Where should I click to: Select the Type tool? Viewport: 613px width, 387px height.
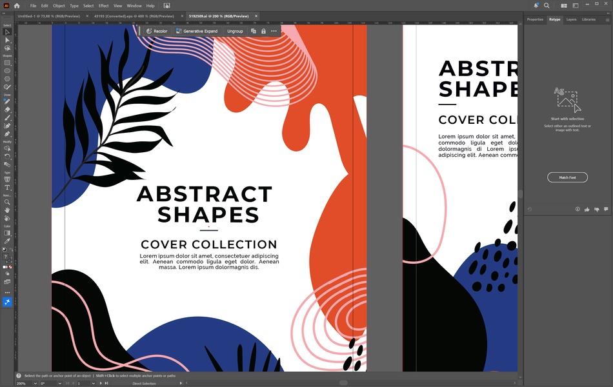pyautogui.click(x=7, y=188)
